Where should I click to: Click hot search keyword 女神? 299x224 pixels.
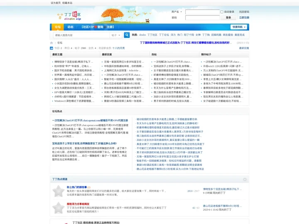point(198,35)
